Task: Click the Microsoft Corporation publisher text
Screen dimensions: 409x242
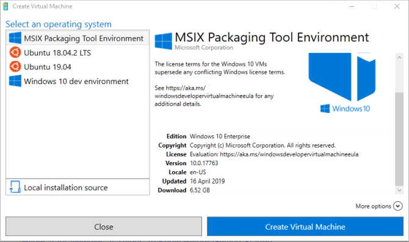Action: (x=204, y=48)
